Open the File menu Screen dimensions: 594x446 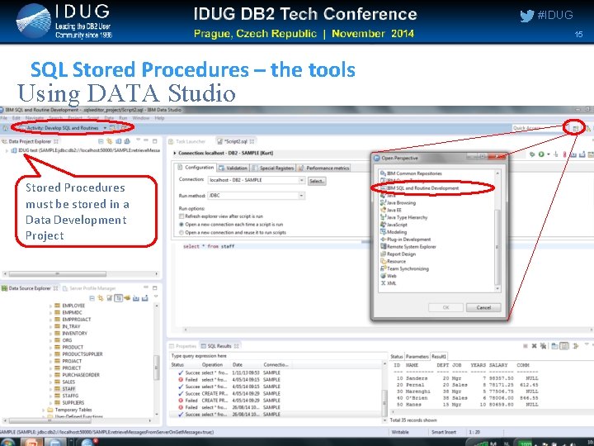point(4,118)
